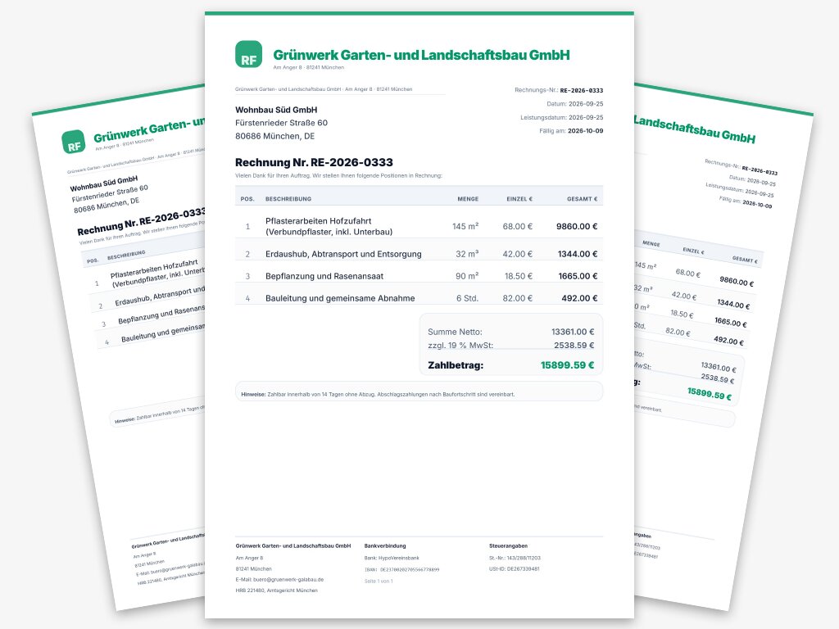Viewport: 839px width, 629px height.
Task: Click '80686 München, DE' on the center invoice
Action: click(275, 136)
